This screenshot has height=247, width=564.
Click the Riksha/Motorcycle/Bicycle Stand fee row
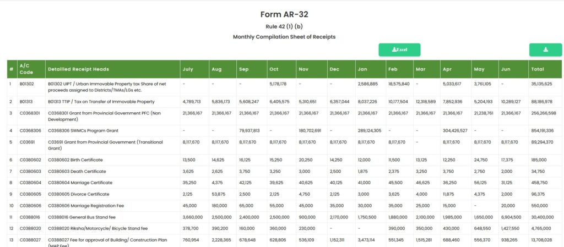(284, 228)
